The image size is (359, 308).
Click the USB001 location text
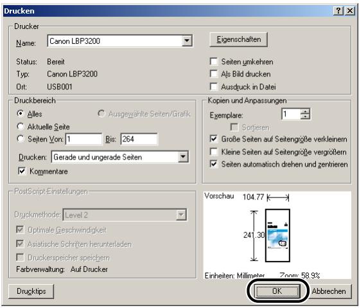click(x=60, y=87)
